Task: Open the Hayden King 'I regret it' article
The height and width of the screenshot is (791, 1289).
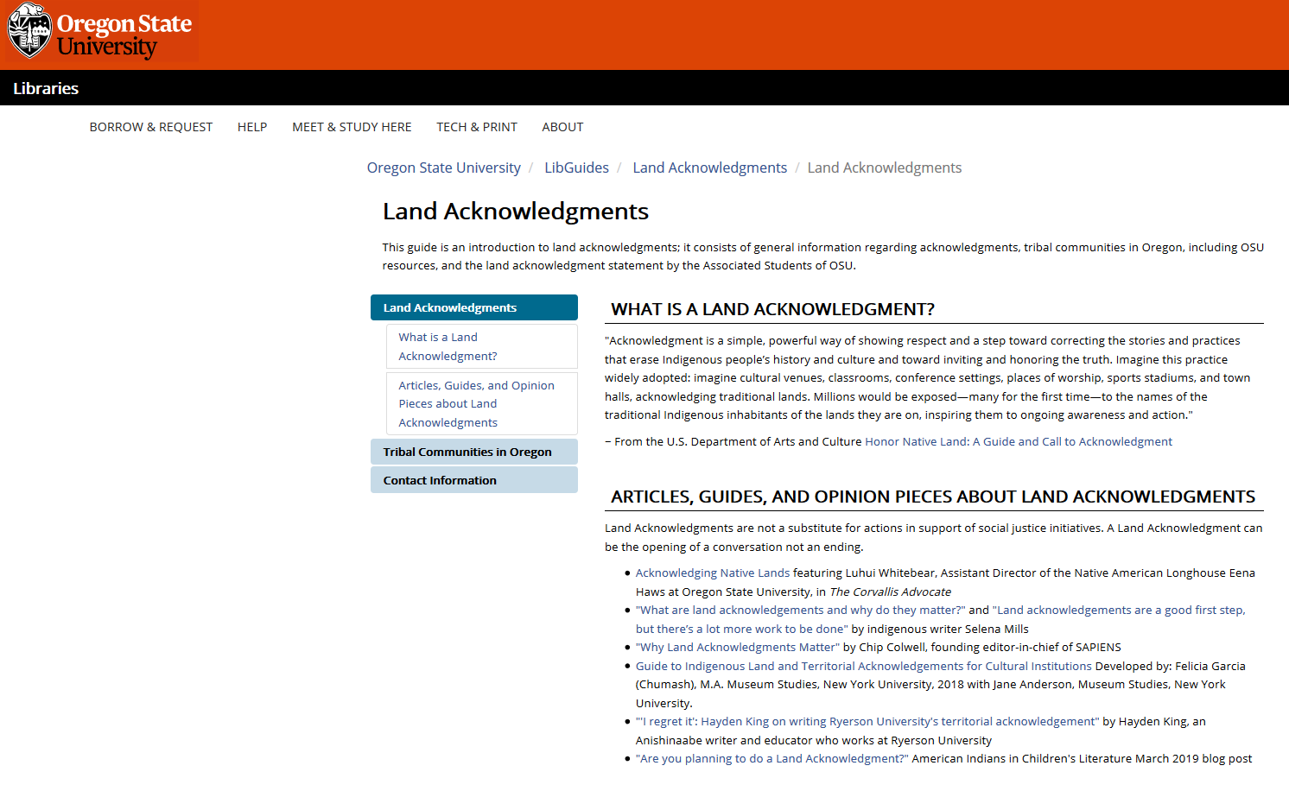Action: (865, 721)
